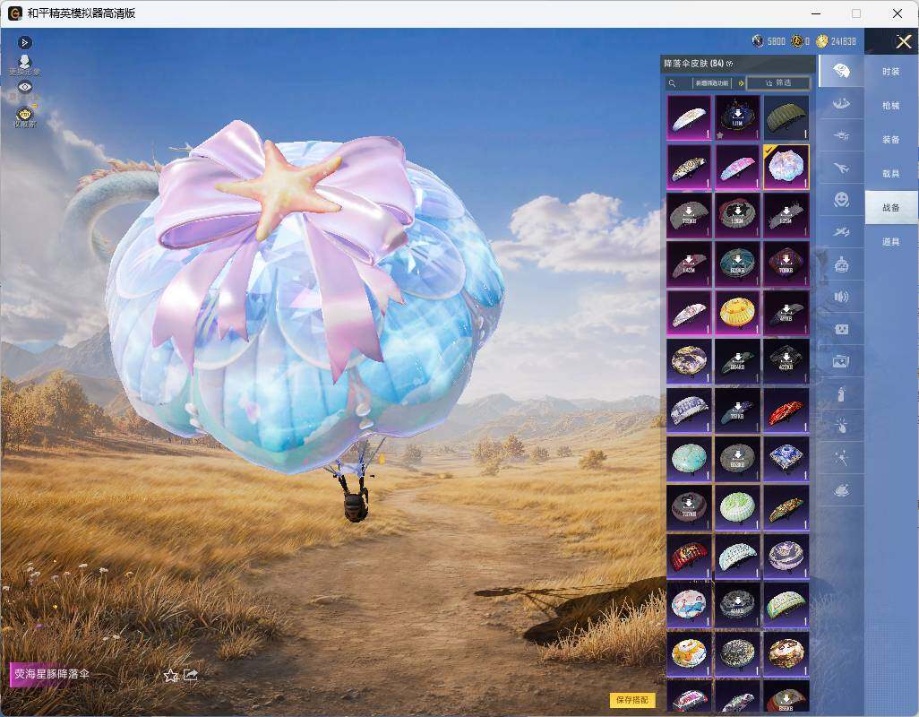Select the parachute skin category icon
The image size is (919, 717).
click(841, 71)
